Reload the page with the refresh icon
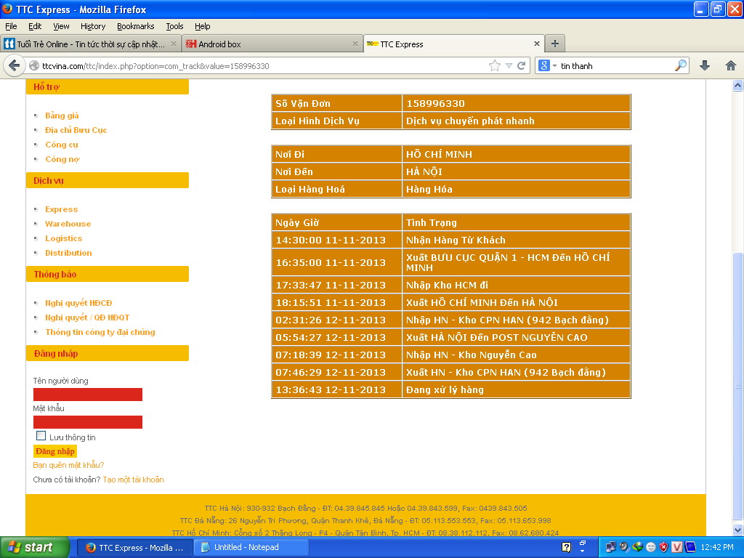Screen dimensions: 744x558 521,66
